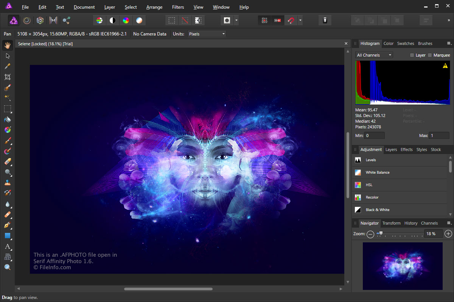This screenshot has width=454, height=302.
Task: Add a Levels adjustment
Action: click(x=400, y=160)
